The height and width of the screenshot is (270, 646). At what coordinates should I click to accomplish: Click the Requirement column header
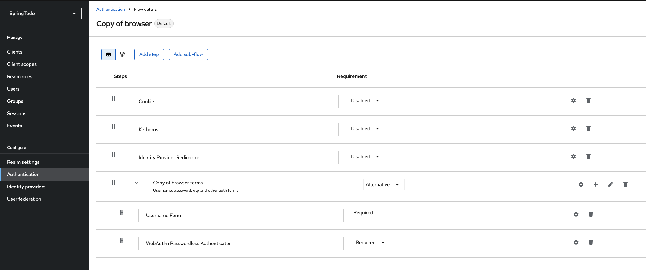352,76
